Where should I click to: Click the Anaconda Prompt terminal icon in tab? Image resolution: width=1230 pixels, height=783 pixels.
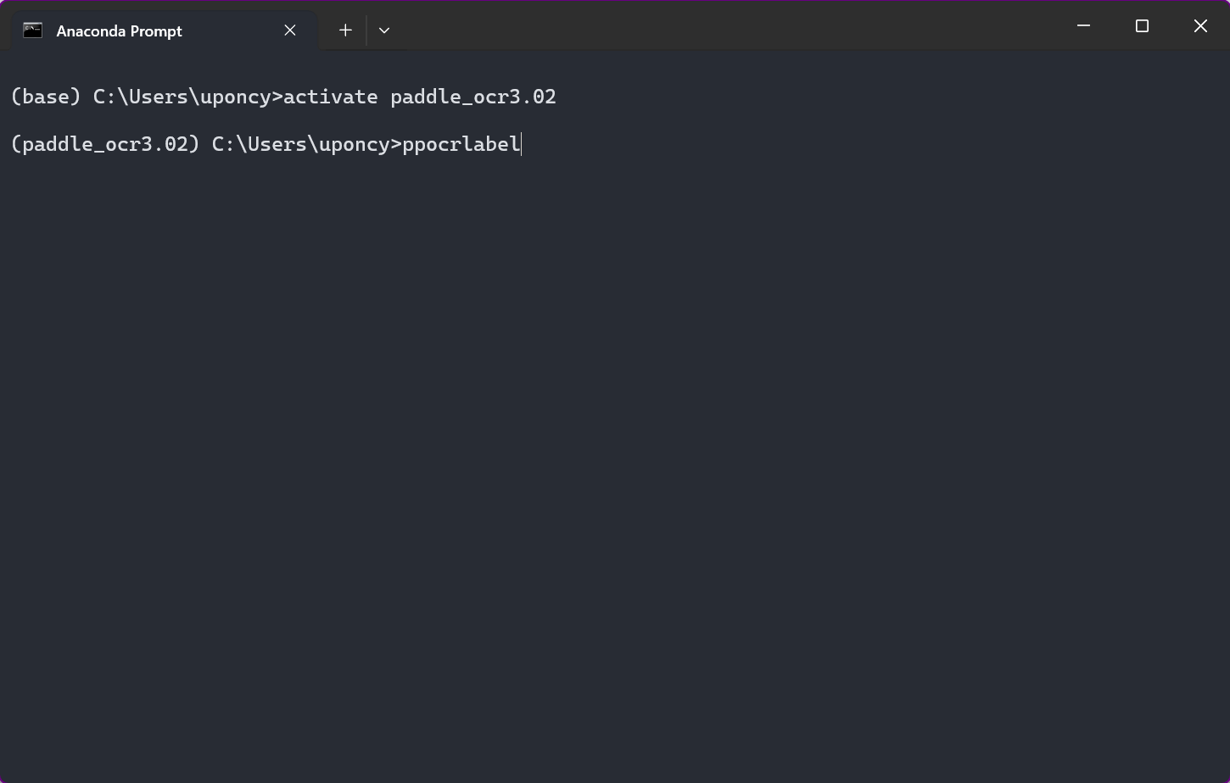32,31
